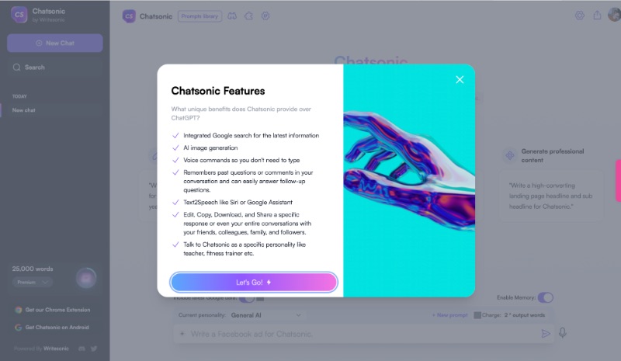Click the puzzle-piece extension icon in header

click(x=248, y=16)
